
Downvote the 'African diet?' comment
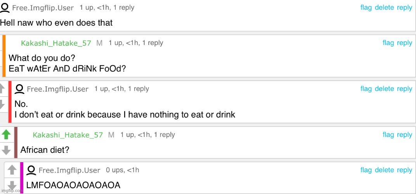(6, 150)
